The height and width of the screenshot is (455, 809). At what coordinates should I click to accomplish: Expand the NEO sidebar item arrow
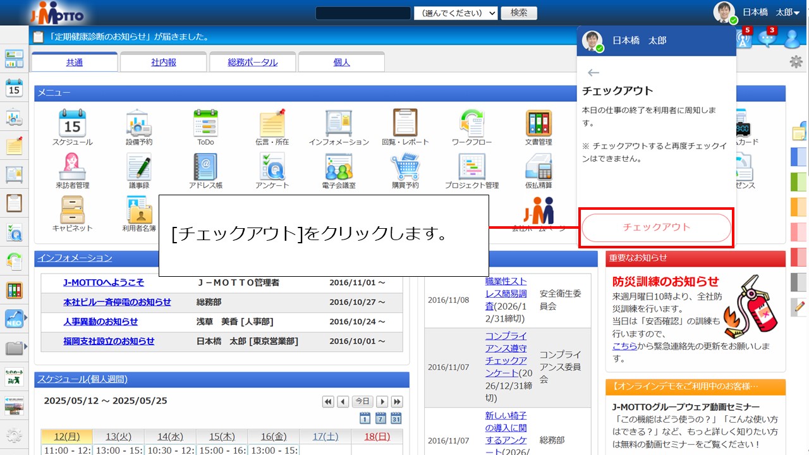click(x=25, y=317)
